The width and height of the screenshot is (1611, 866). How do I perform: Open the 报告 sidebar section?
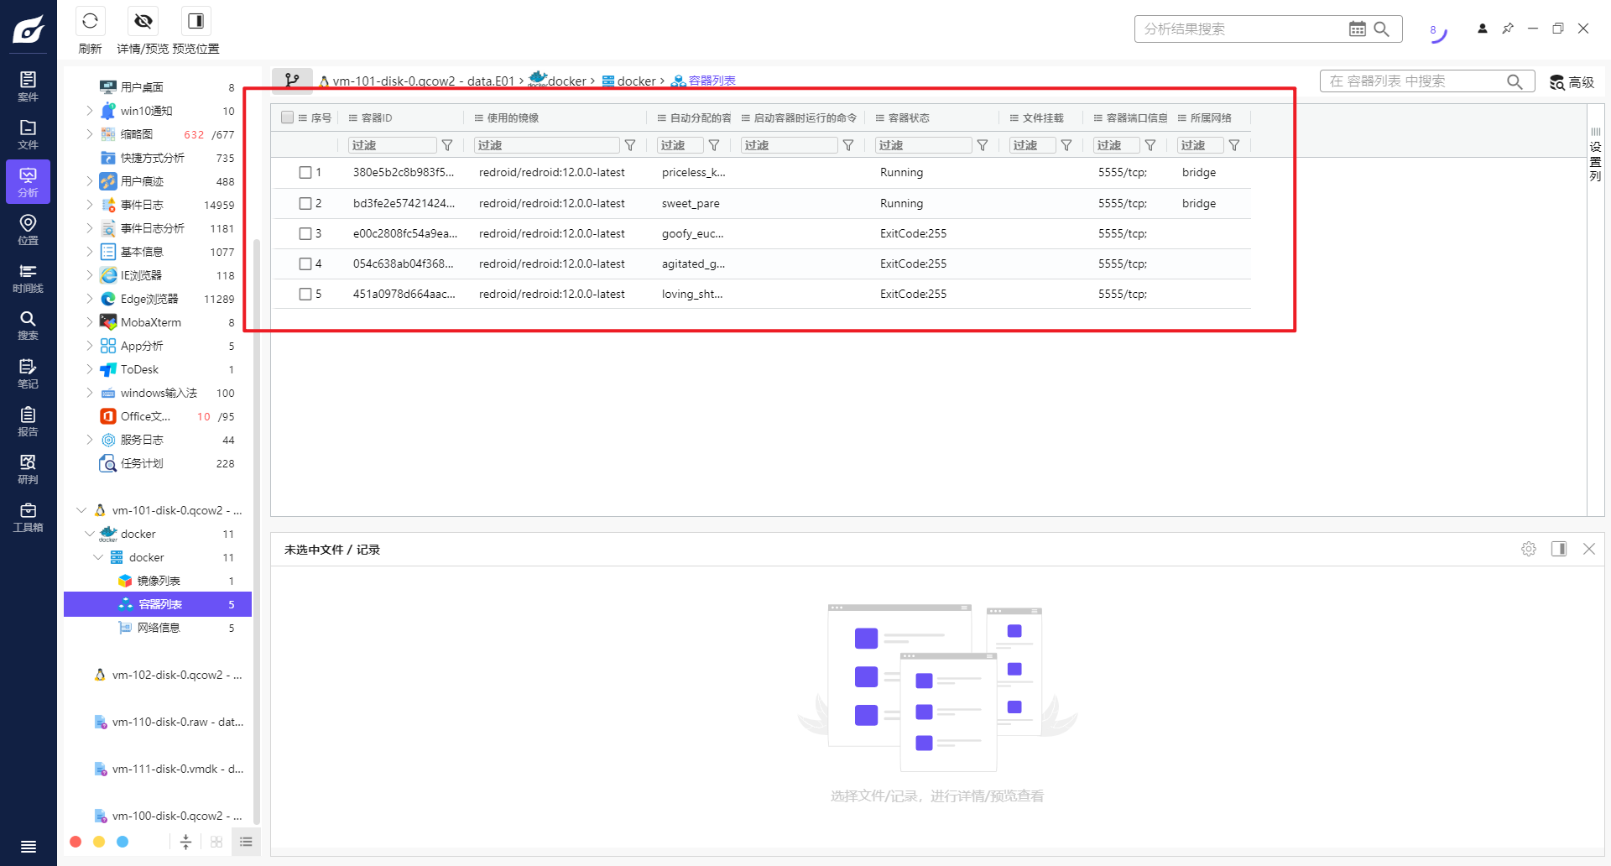pos(28,421)
